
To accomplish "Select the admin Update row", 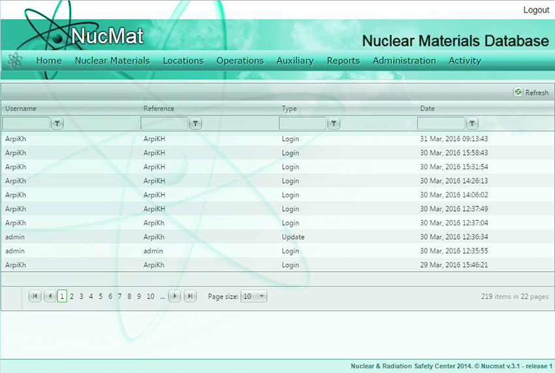I will (x=277, y=237).
